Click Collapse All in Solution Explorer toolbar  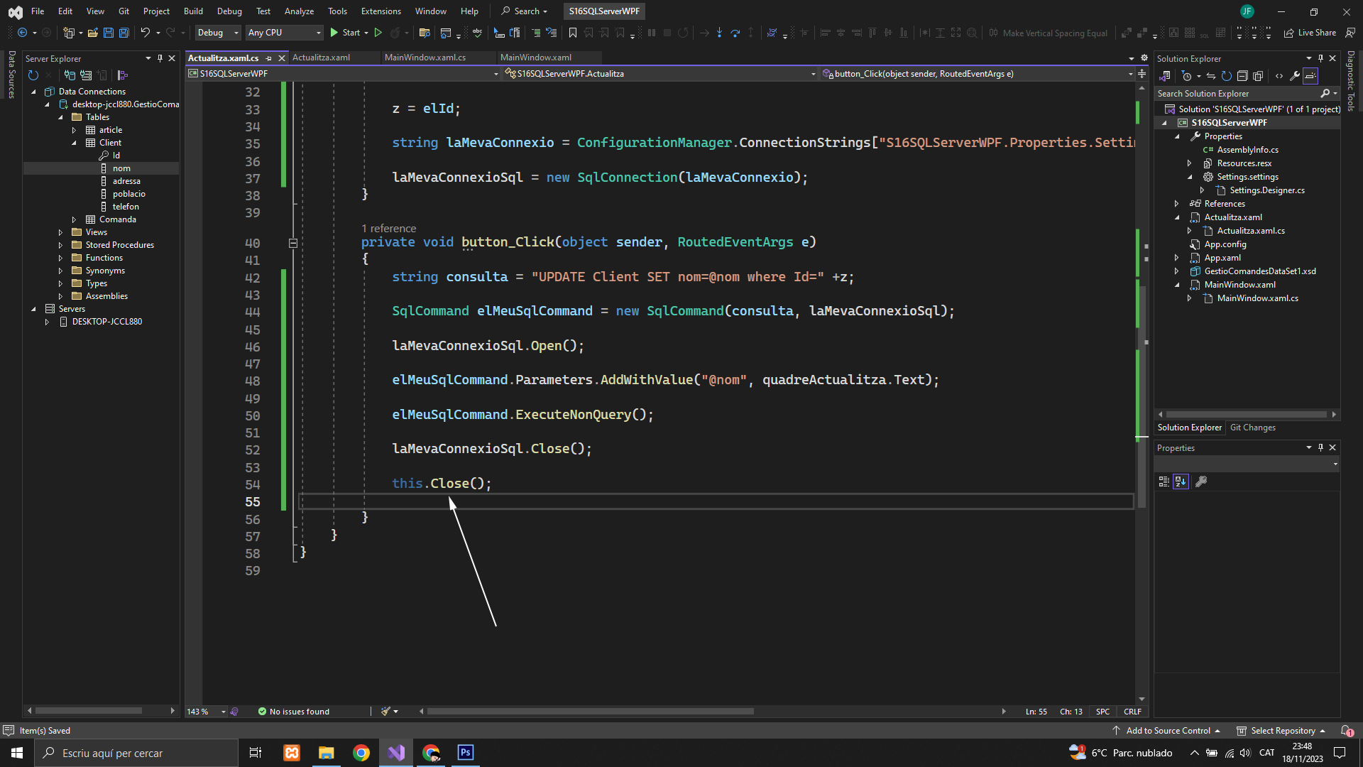(1242, 76)
